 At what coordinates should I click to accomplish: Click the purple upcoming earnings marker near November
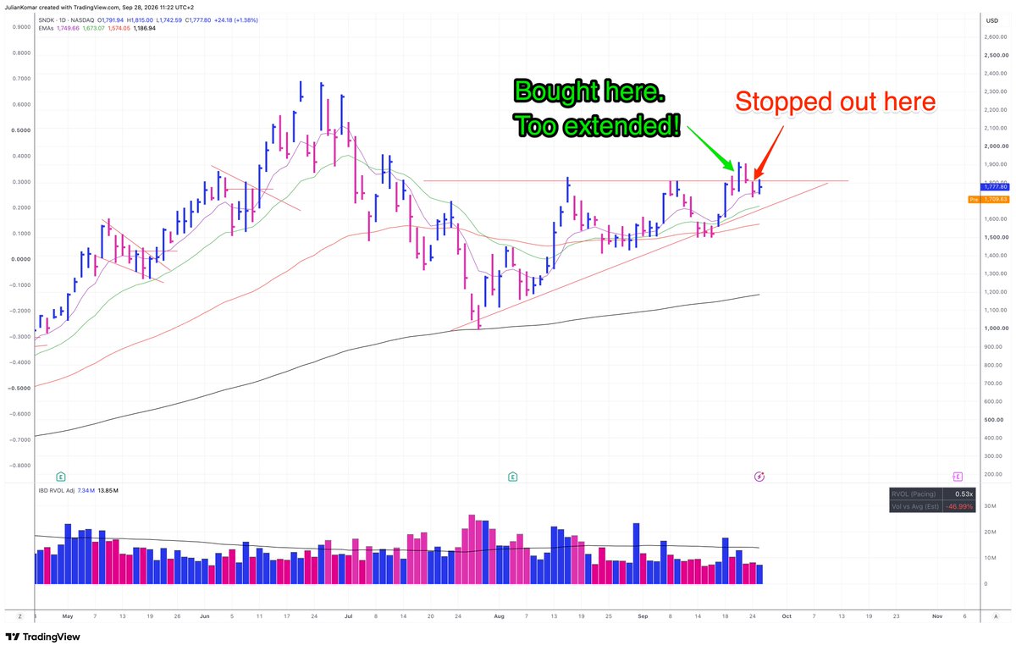coord(958,477)
